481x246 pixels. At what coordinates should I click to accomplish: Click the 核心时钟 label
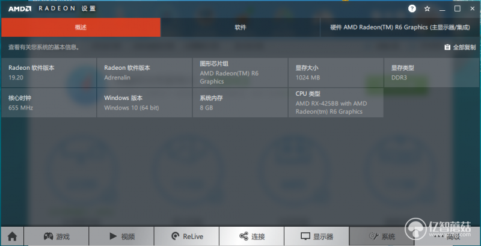pos(20,98)
